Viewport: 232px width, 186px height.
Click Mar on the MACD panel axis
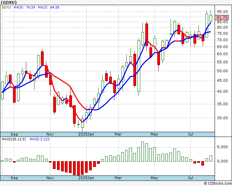(118, 178)
